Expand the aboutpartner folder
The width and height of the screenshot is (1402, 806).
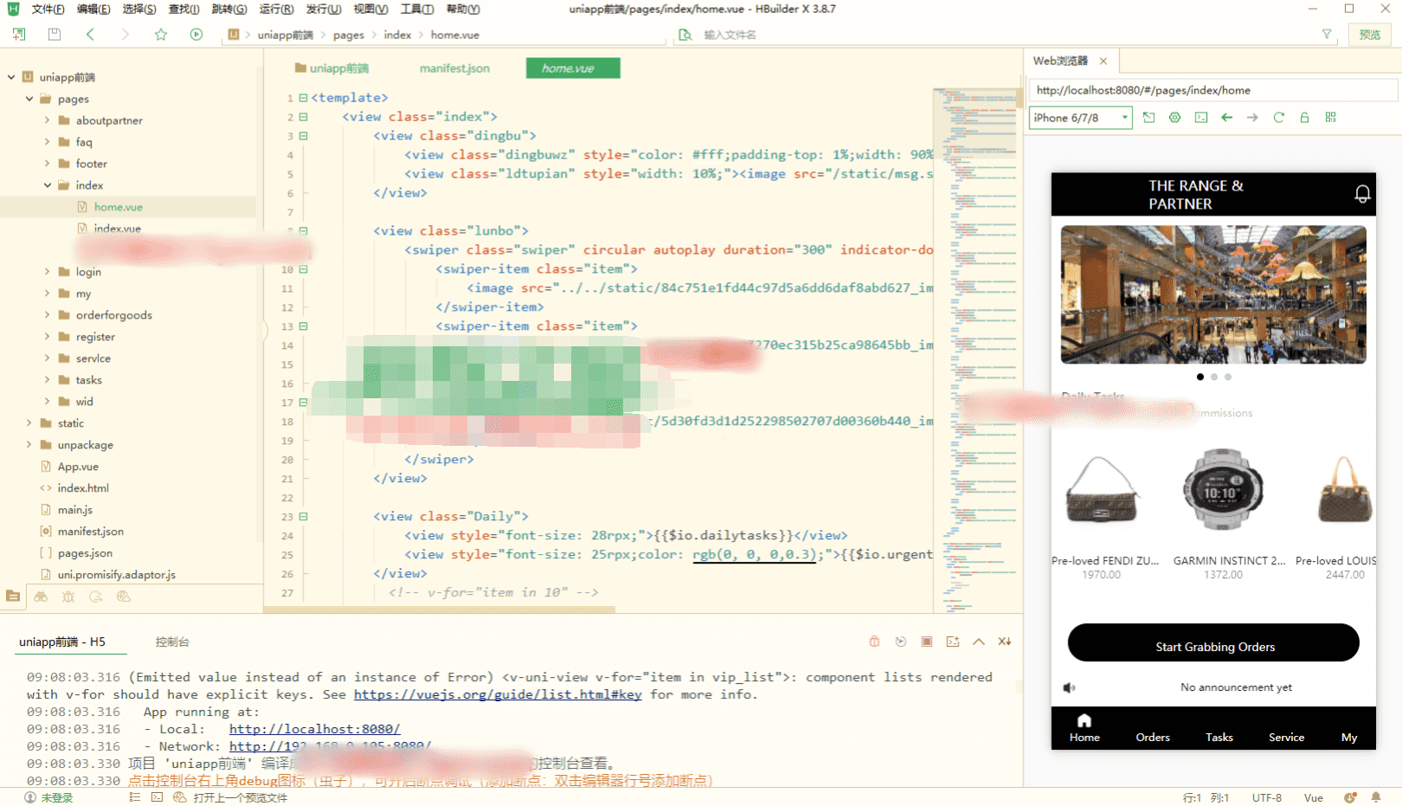pyautogui.click(x=48, y=120)
